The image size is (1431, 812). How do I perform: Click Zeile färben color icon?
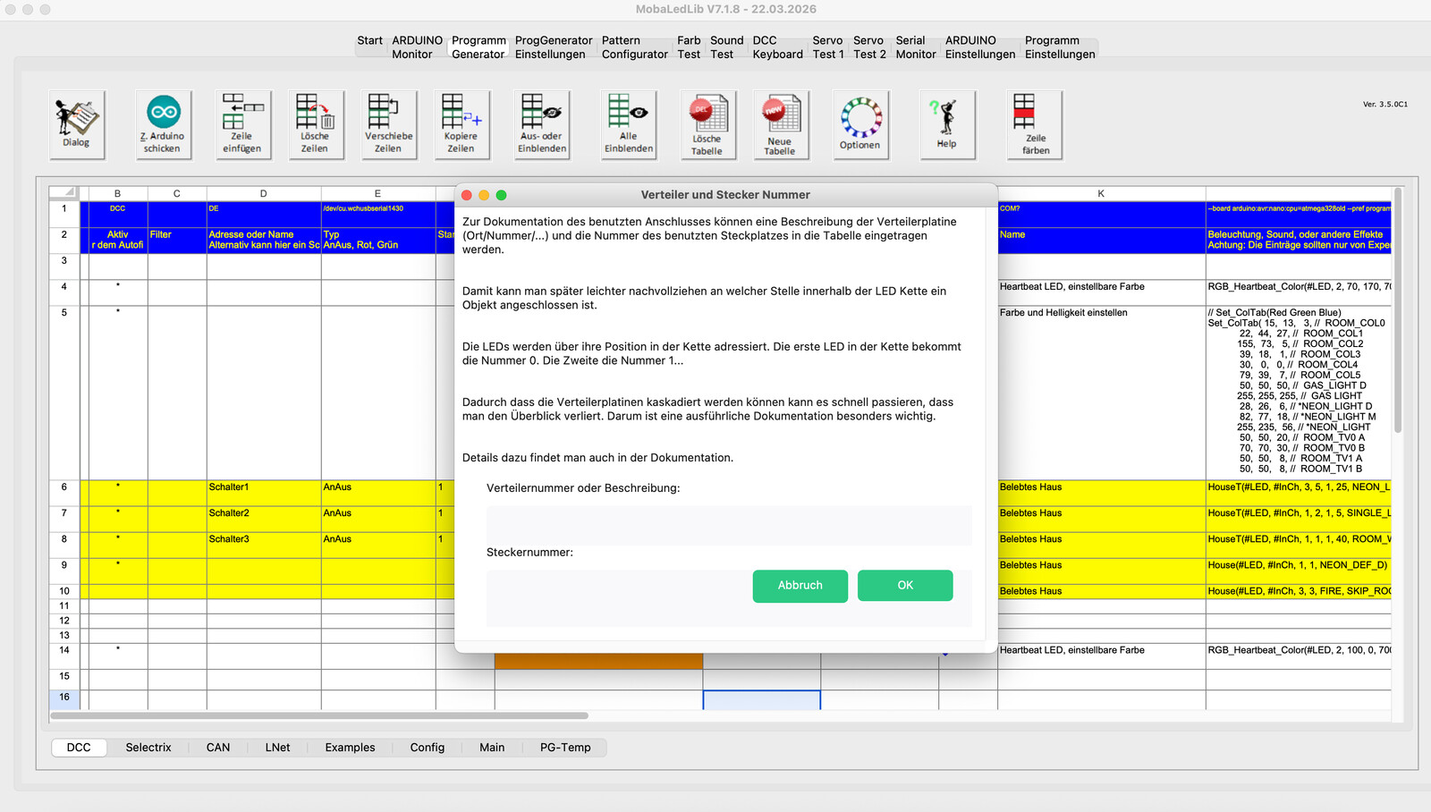tap(1035, 124)
